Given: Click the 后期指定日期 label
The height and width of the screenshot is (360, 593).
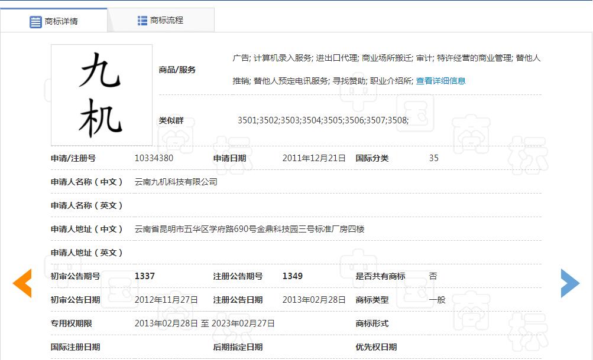Looking at the screenshot, I should pyautogui.click(x=238, y=347).
